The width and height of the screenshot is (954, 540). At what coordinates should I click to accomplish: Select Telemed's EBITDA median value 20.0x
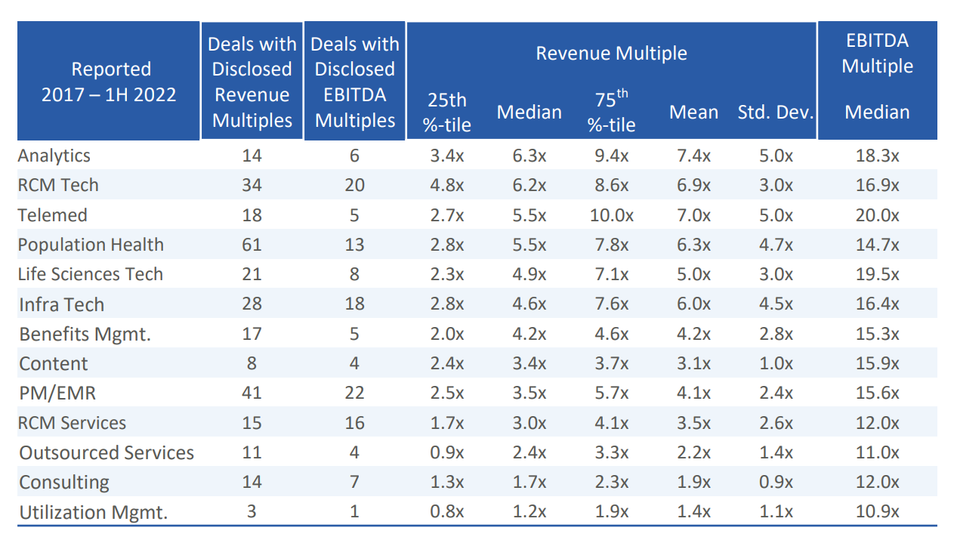(x=877, y=215)
